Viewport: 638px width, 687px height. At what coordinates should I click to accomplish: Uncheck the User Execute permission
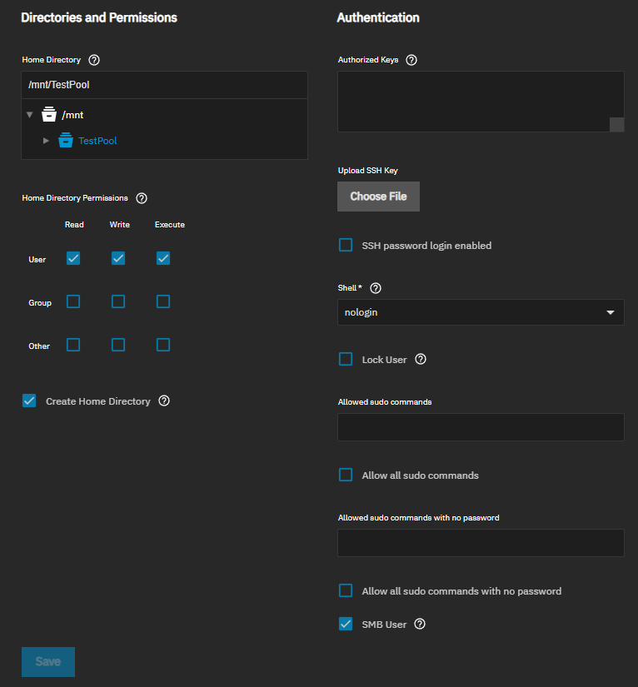click(163, 258)
